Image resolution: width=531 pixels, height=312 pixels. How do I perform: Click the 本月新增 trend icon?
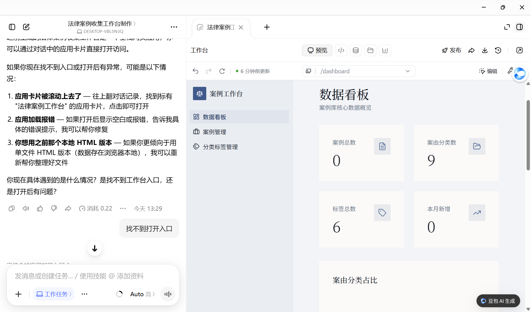coord(477,213)
